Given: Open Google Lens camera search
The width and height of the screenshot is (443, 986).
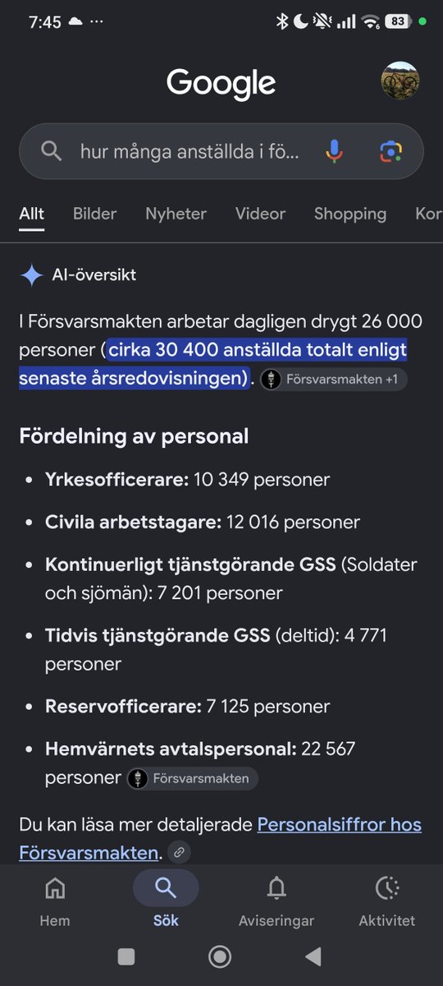Looking at the screenshot, I should pyautogui.click(x=391, y=151).
